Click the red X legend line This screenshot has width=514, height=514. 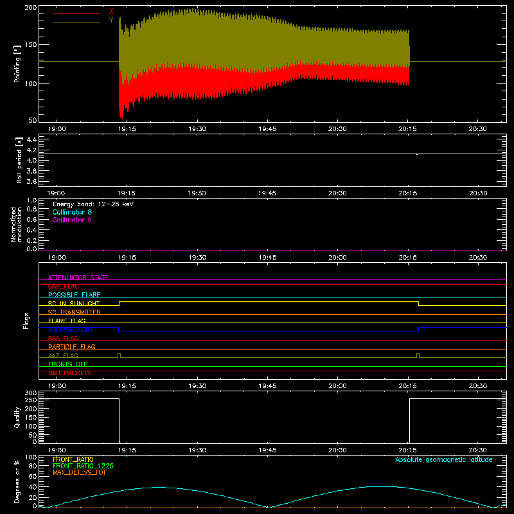[76, 13]
